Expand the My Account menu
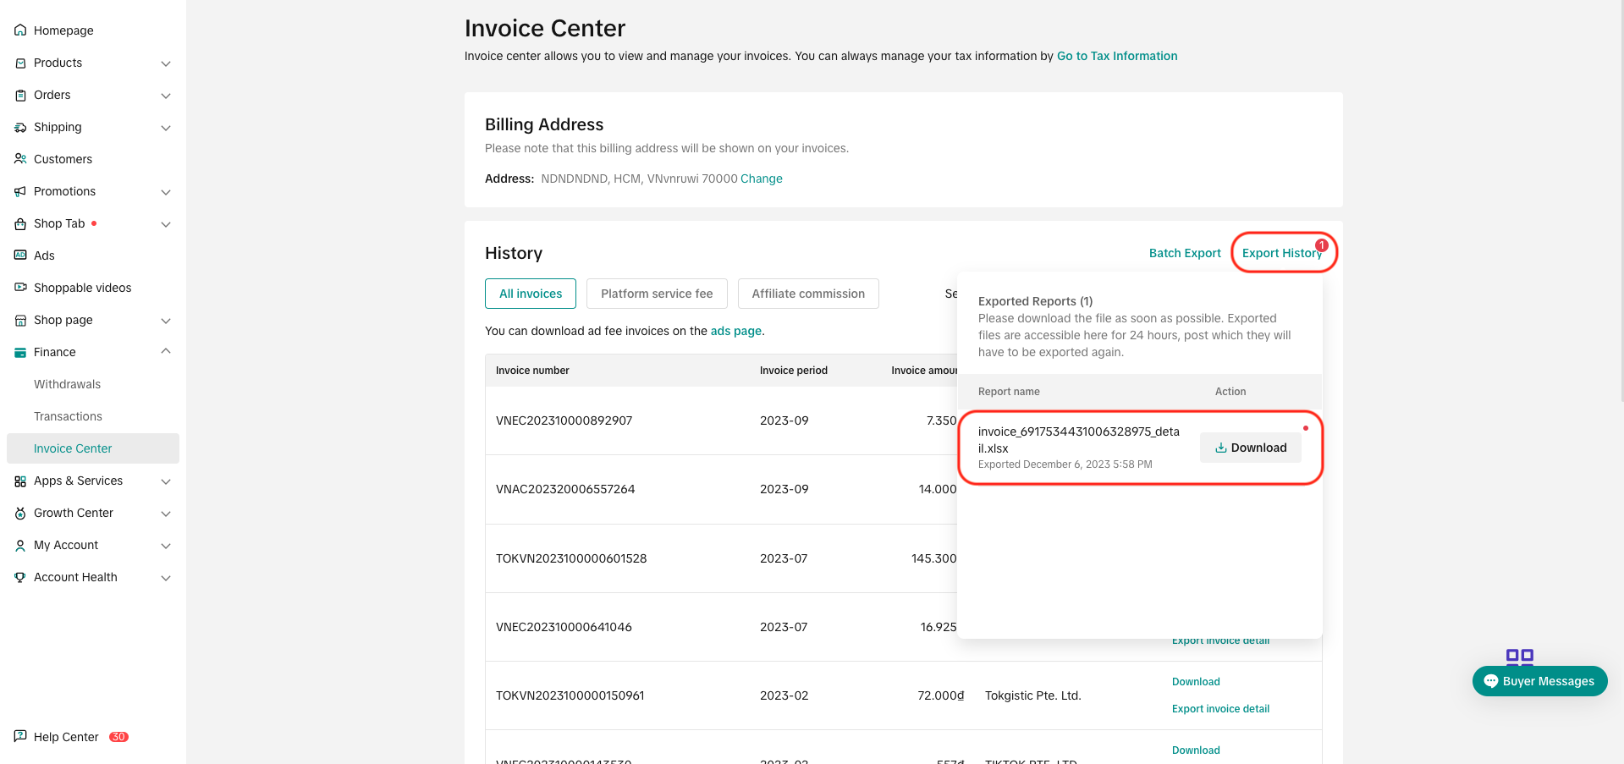Screen dimensions: 1624x764 [166, 545]
